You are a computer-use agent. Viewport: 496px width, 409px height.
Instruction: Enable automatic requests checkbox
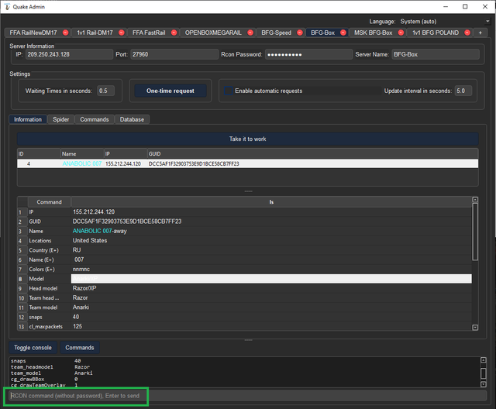click(x=228, y=91)
